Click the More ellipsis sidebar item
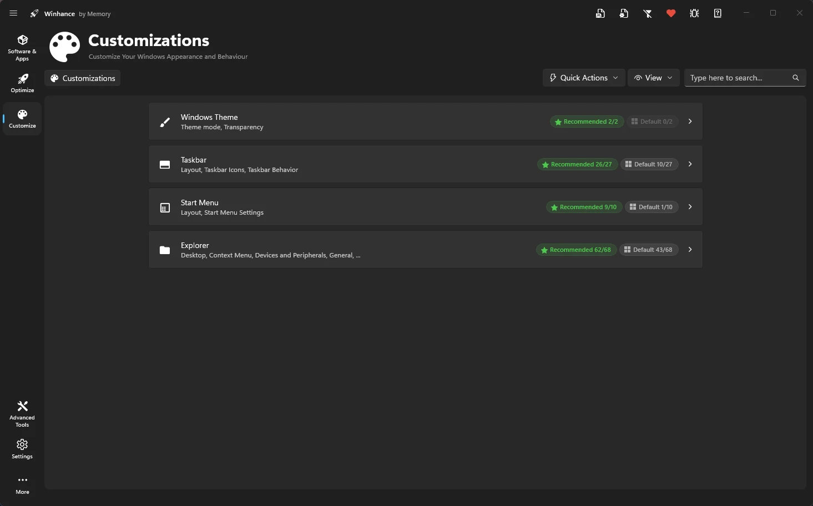The image size is (813, 506). (x=22, y=485)
